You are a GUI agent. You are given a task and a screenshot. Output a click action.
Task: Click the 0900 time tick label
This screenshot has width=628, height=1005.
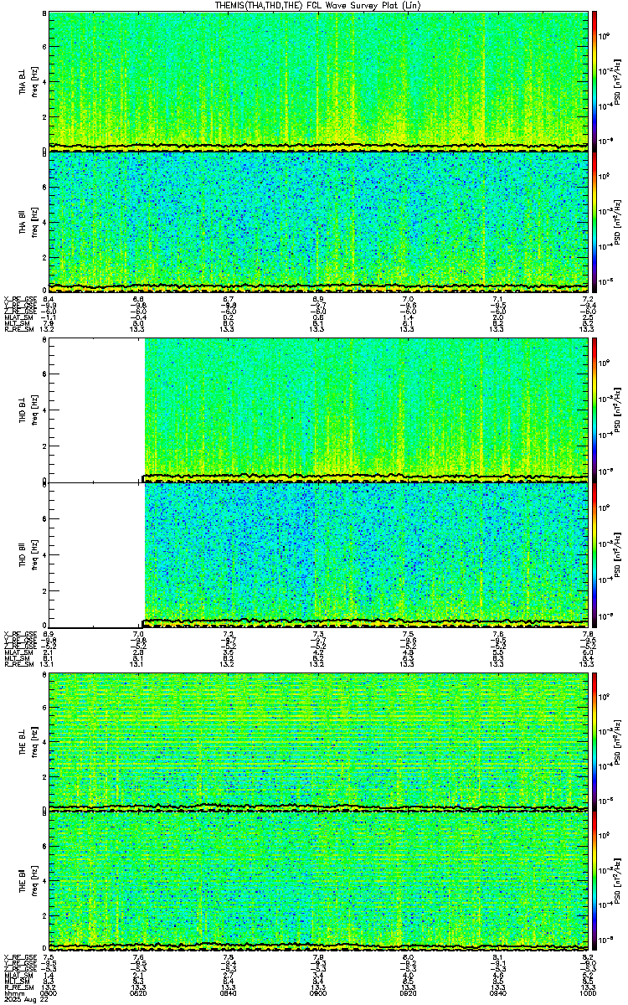[318, 992]
